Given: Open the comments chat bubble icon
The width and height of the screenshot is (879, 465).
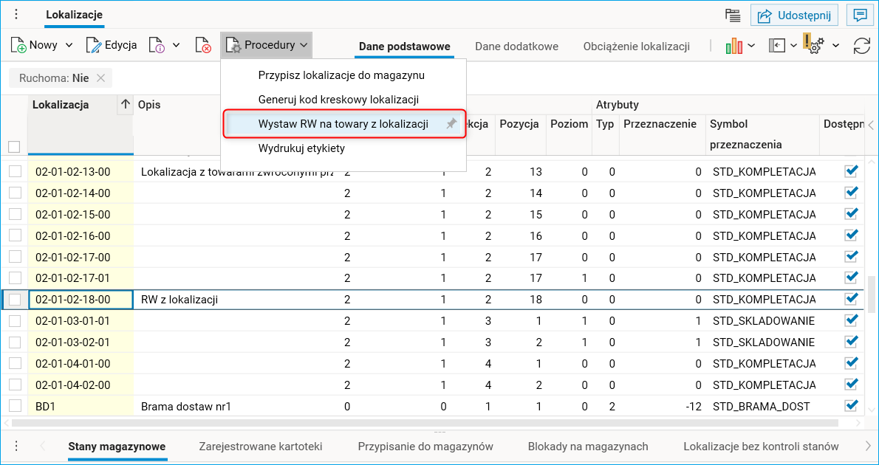Looking at the screenshot, I should [x=860, y=15].
